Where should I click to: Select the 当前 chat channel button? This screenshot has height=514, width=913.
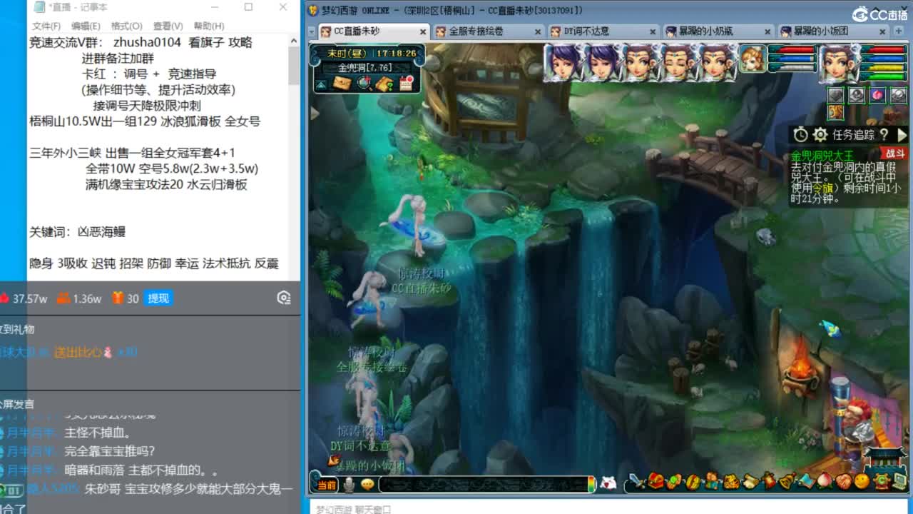[327, 485]
